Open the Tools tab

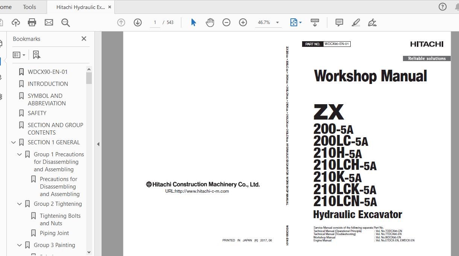29,7
